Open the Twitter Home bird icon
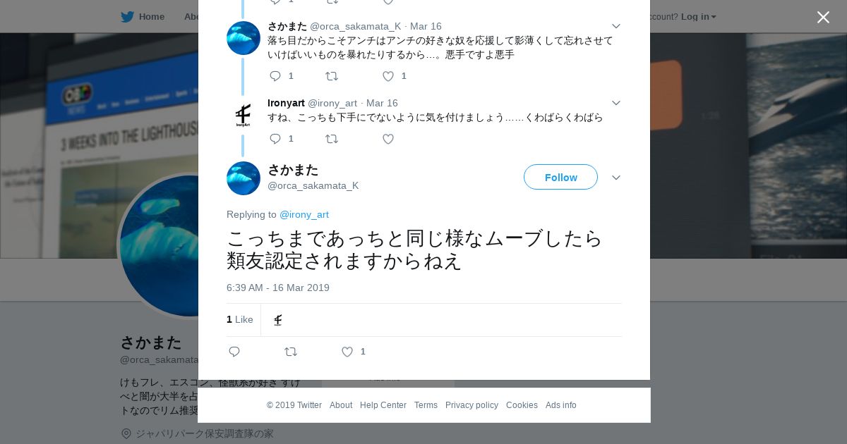This screenshot has height=444, width=847. [x=127, y=16]
